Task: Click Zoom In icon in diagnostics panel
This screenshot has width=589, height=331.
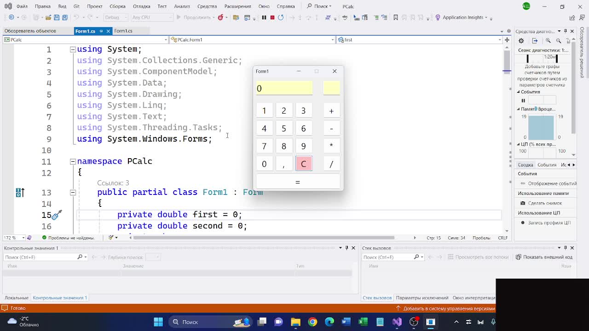Action: tap(548, 40)
